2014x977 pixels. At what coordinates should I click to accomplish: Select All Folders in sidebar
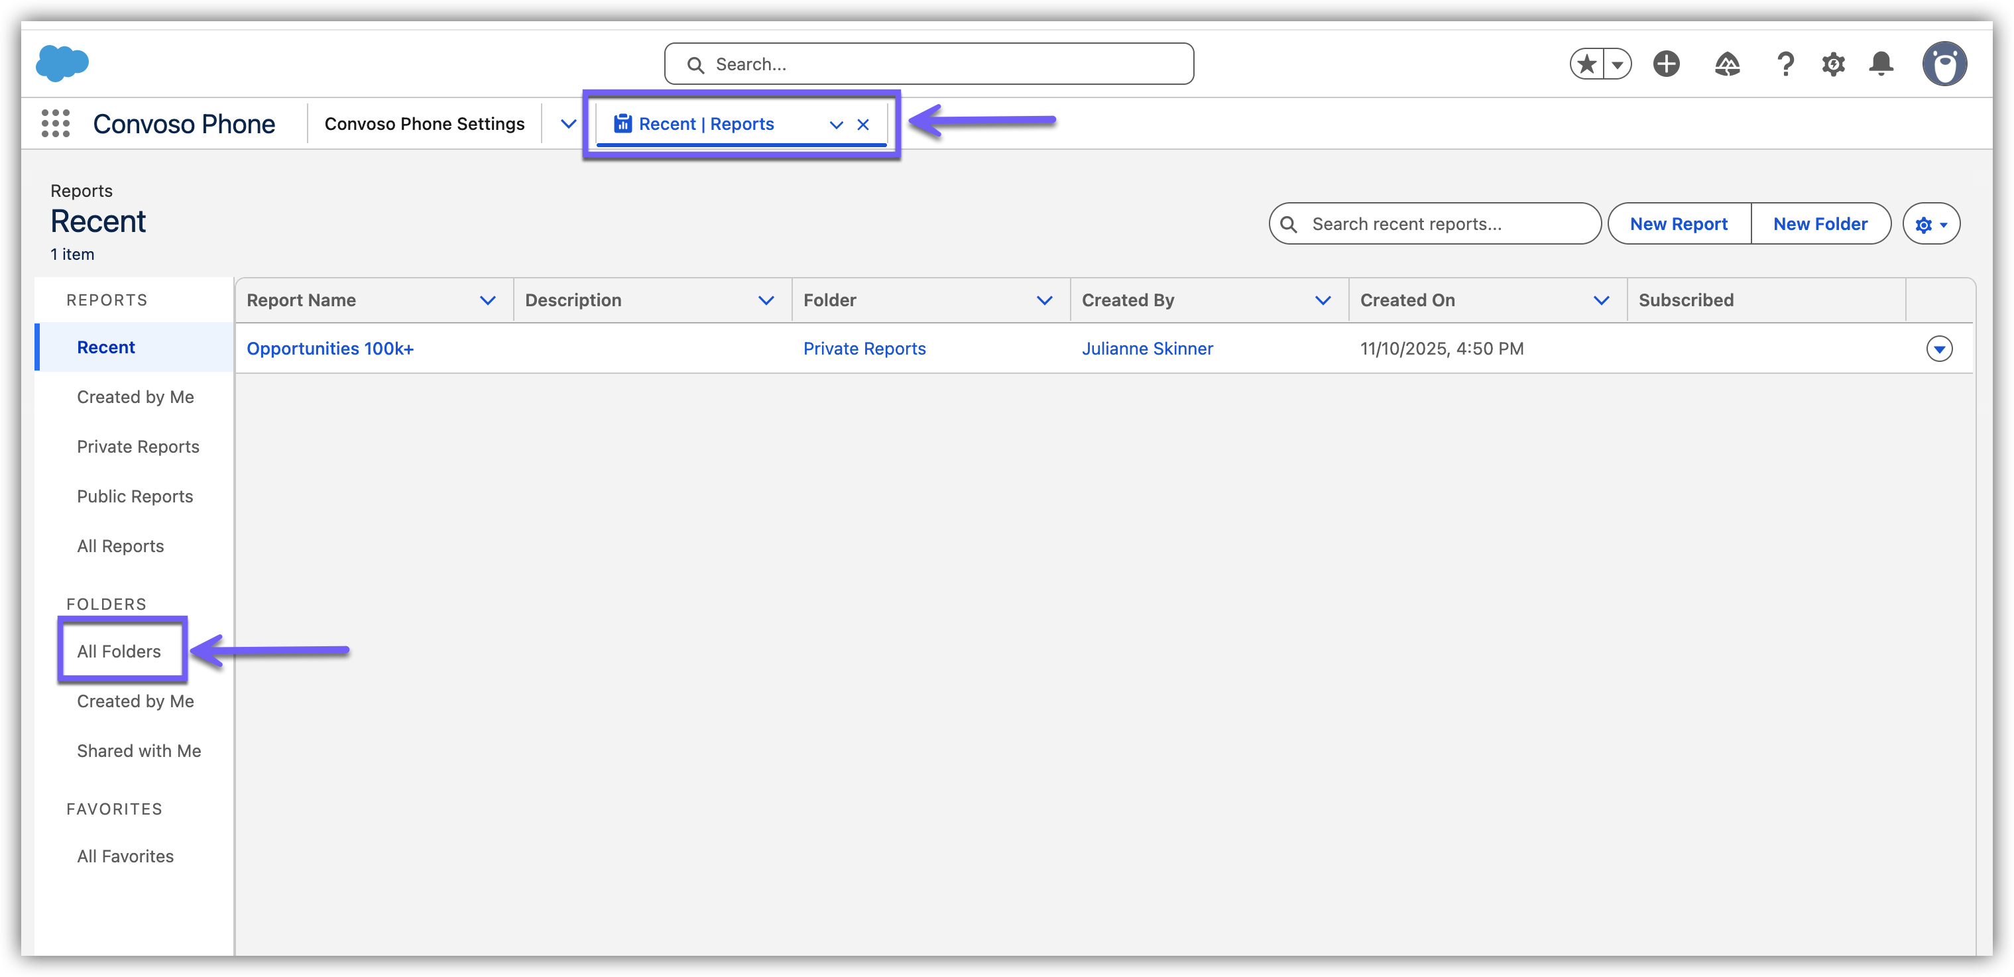coord(119,651)
